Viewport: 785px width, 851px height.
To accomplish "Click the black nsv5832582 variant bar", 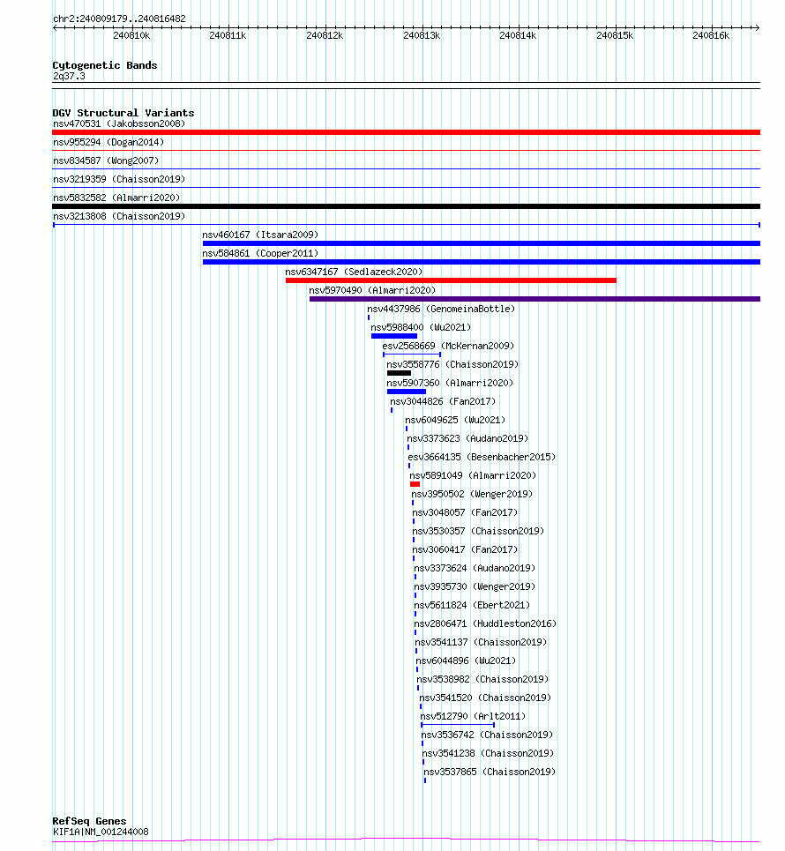I will coord(406,206).
